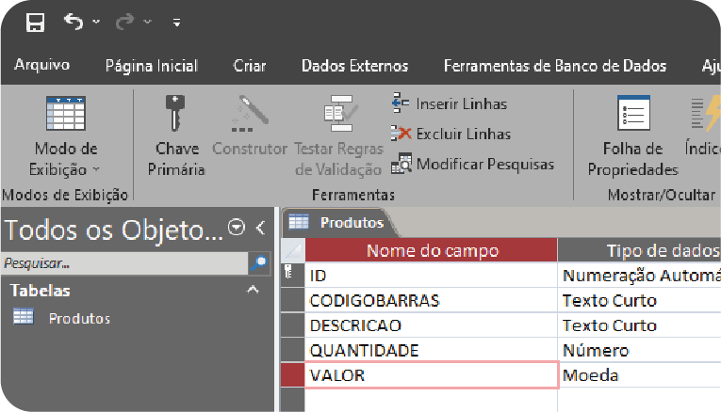Click Inserir Linhas in Ferramentas group
This screenshot has height=412, width=721.
(450, 103)
